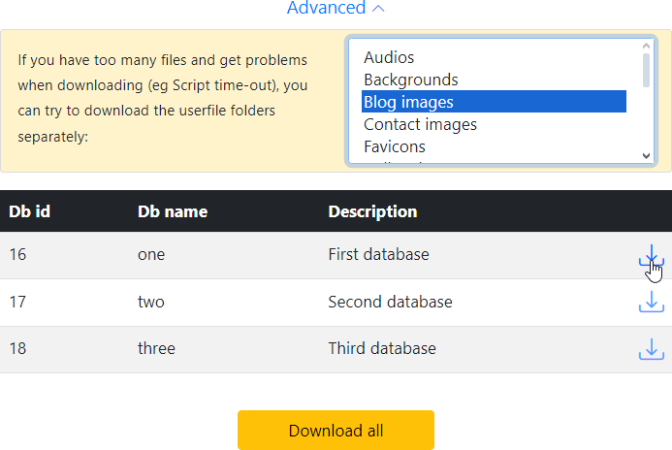Click the folder list scrollbar thumb
The height and width of the screenshot is (450, 672).
647,70
